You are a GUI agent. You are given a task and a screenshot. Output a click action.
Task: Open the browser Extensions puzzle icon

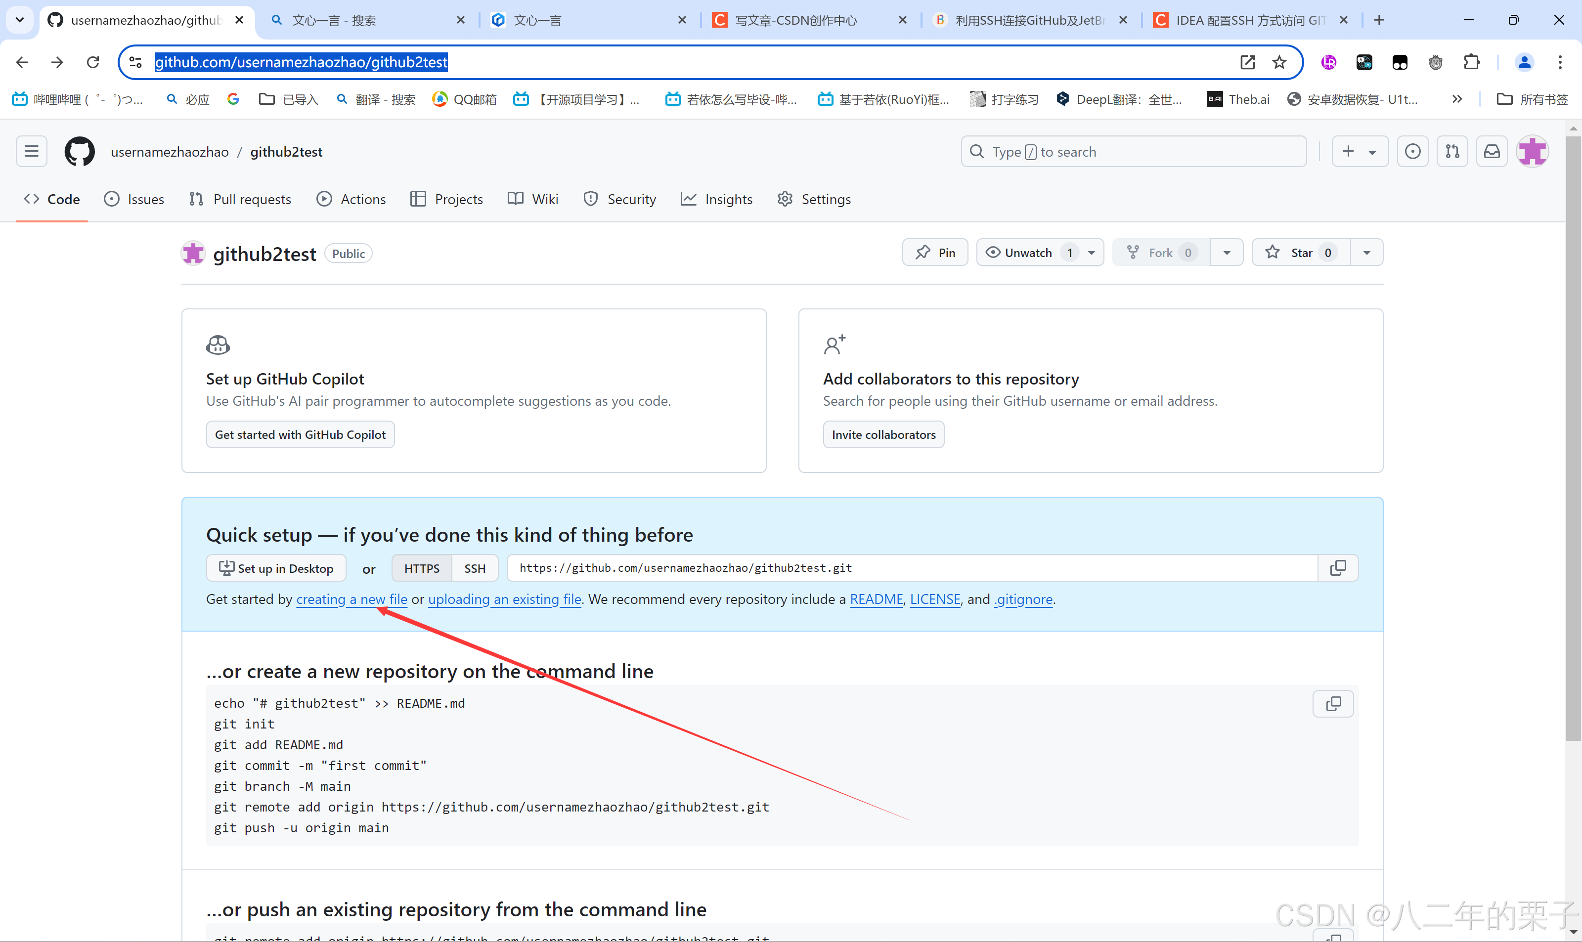coord(1472,62)
